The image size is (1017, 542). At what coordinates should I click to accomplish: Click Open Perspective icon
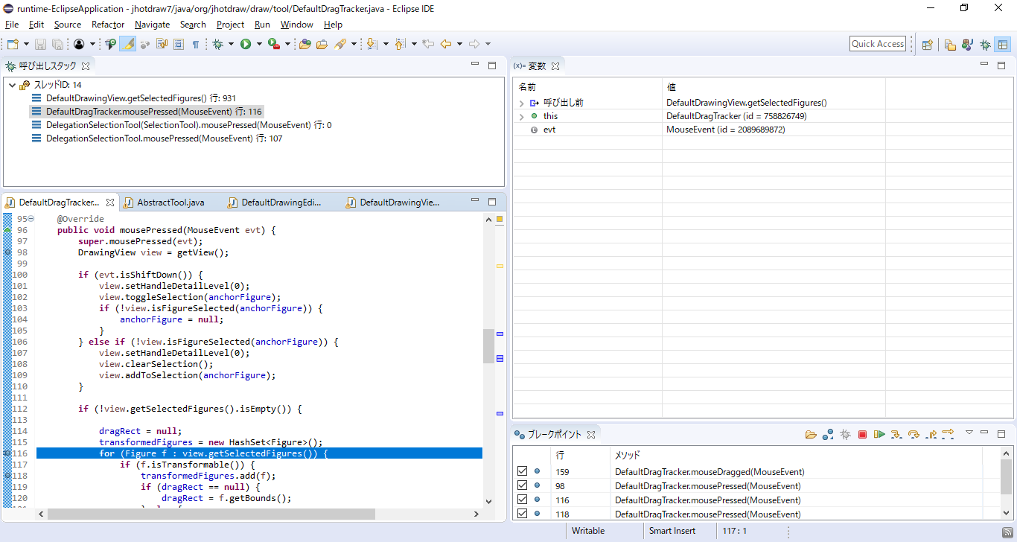927,44
